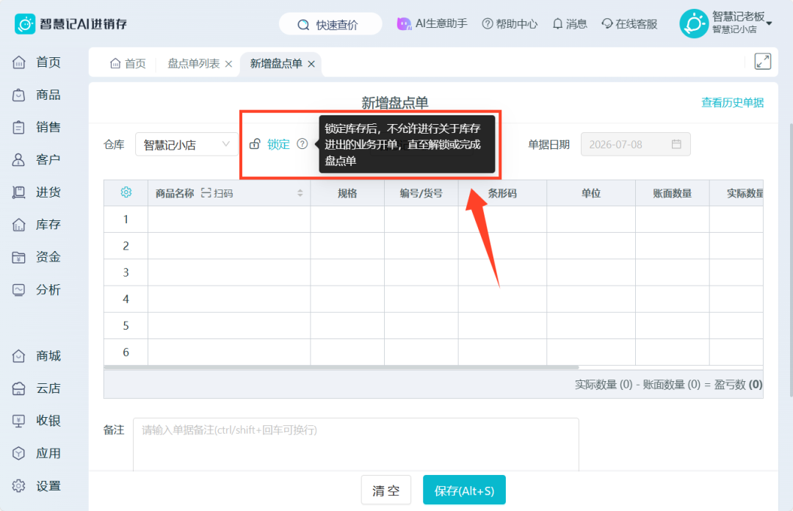793x511 pixels.
Task: Open 库存 in the sidebar
Action: click(37, 225)
